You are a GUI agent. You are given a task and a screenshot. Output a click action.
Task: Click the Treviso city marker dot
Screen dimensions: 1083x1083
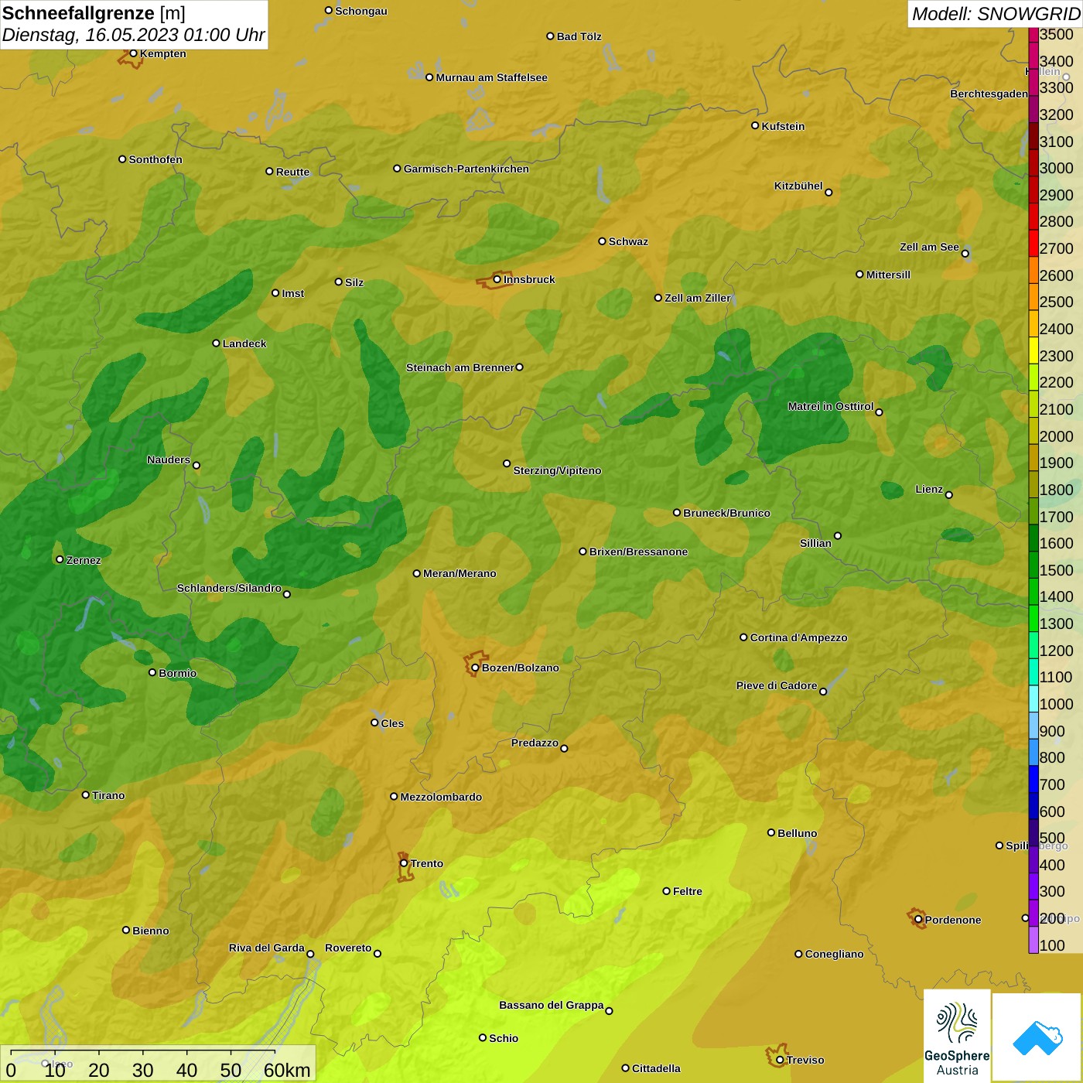pos(780,1060)
